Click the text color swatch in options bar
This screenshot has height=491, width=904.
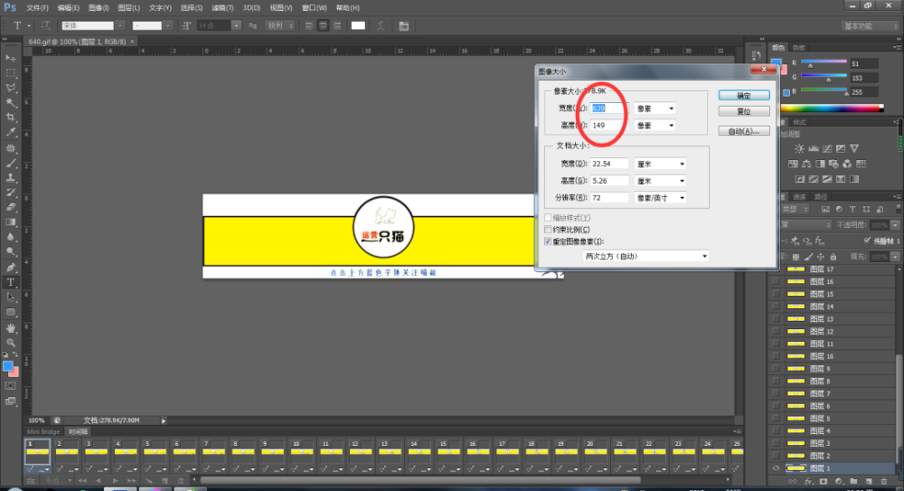(358, 25)
